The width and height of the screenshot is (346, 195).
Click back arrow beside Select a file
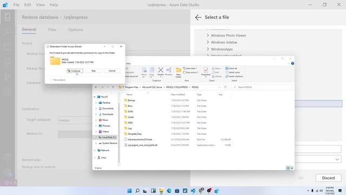(198, 17)
